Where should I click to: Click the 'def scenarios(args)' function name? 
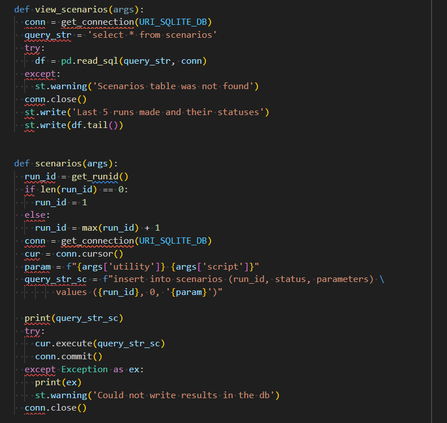click(x=59, y=164)
